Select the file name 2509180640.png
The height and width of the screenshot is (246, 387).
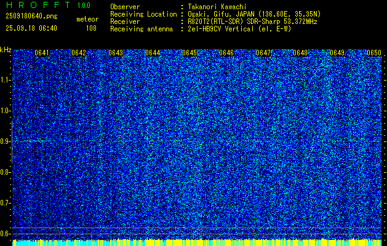click(x=31, y=16)
